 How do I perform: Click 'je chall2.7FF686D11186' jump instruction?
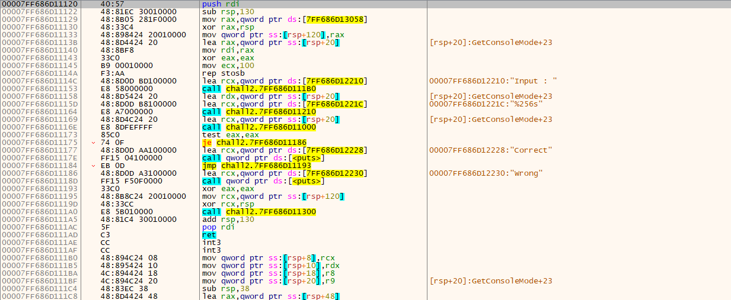254,143
